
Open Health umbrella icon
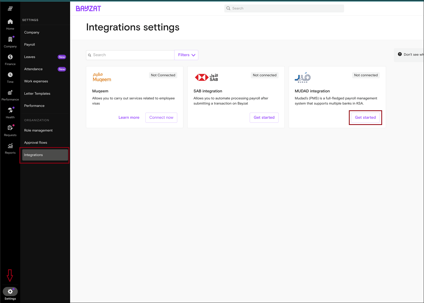point(10,110)
